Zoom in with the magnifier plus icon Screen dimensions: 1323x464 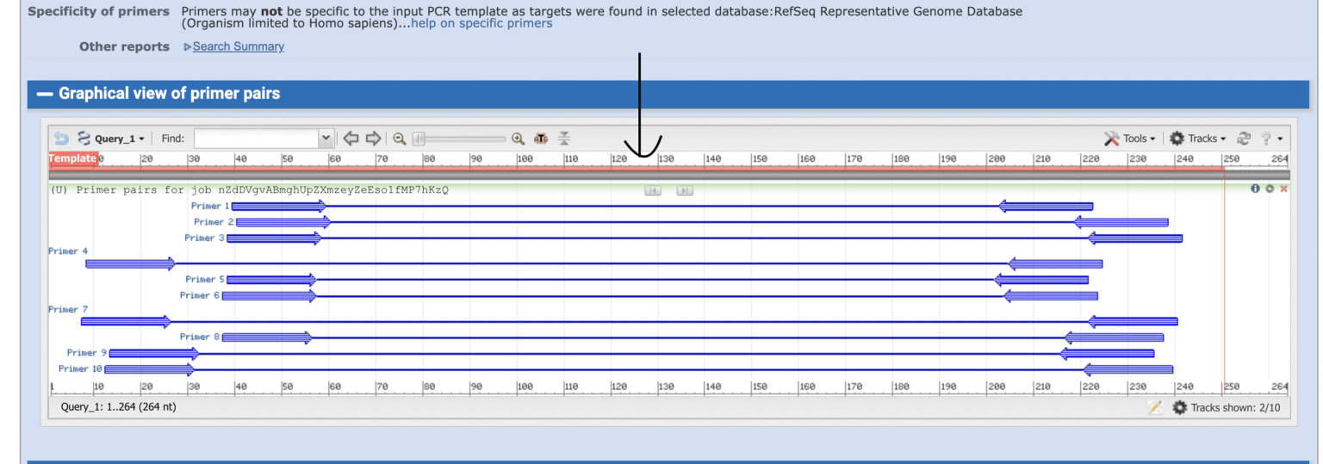pos(518,139)
